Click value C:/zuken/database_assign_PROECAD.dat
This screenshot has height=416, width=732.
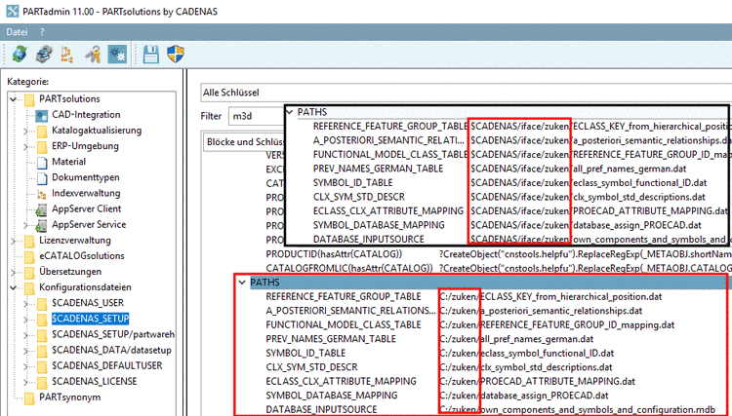pyautogui.click(x=524, y=396)
